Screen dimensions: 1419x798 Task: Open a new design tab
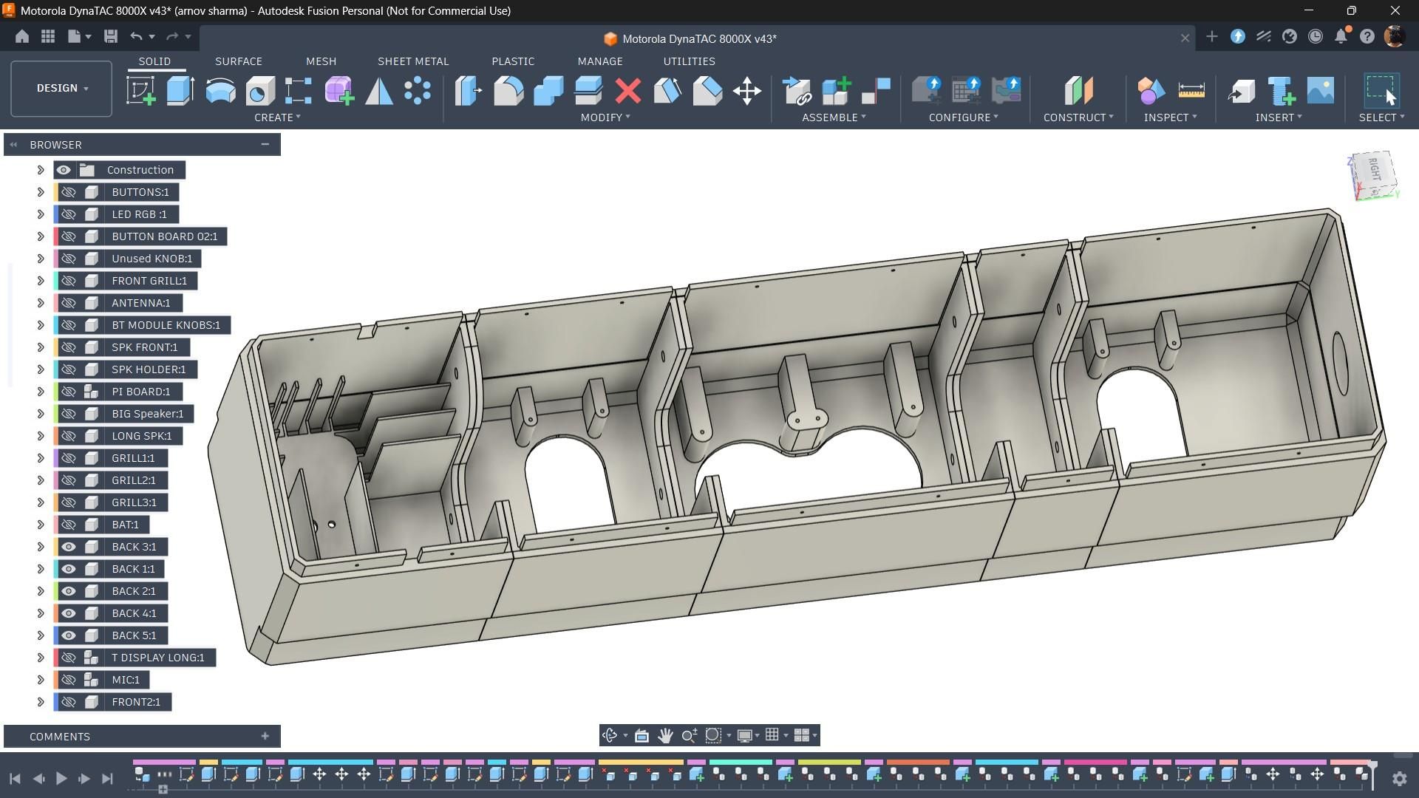[x=1211, y=36]
